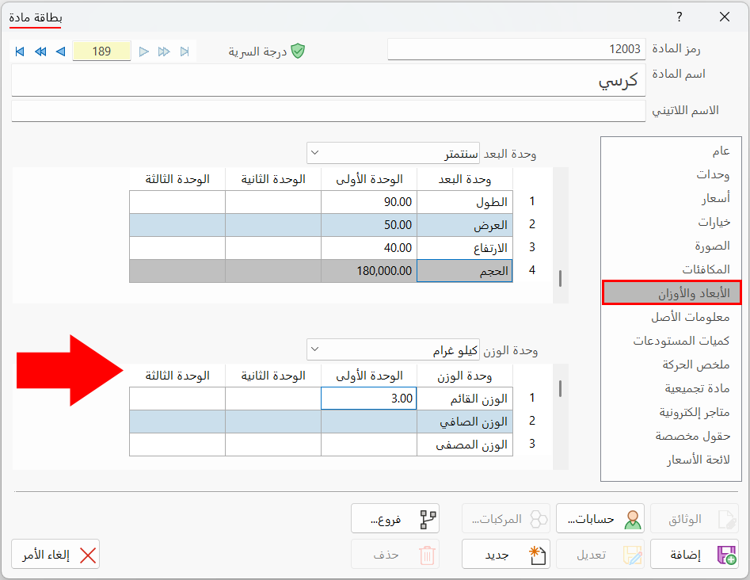Open مادة تجميعية in the sidebar list

(x=671, y=388)
